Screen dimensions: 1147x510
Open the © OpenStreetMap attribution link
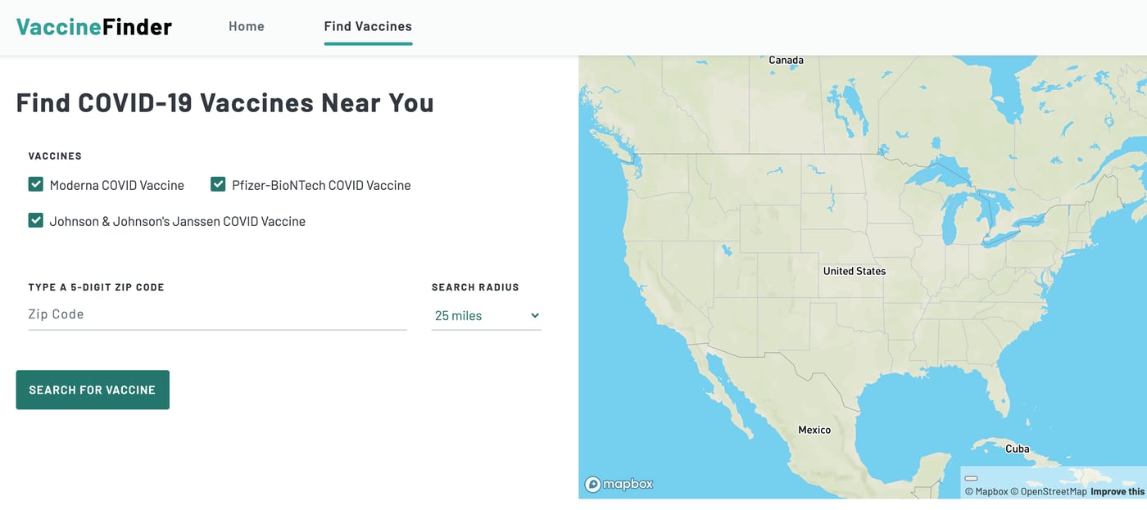click(1049, 491)
